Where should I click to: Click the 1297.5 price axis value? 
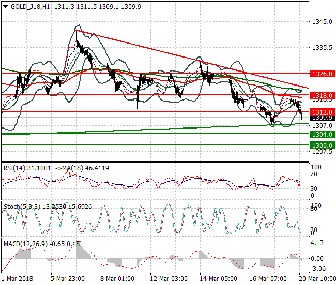coord(322,152)
